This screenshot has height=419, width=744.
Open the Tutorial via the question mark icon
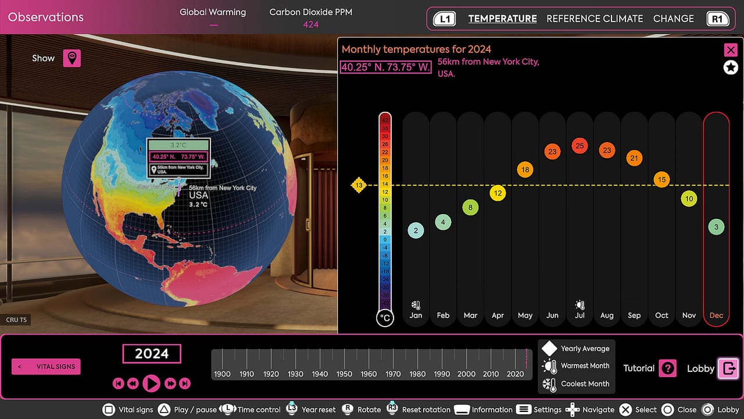[667, 368]
